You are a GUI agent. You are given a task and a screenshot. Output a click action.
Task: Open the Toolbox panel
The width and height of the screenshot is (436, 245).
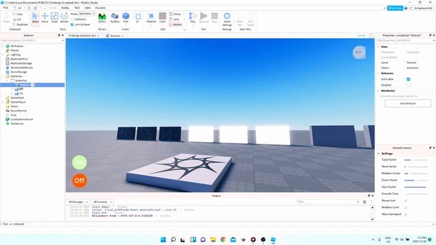click(114, 18)
